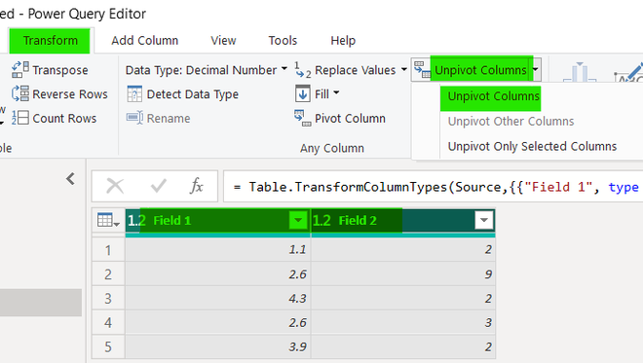Viewport: 643px width, 363px height.
Task: Click the Pivot Column label
Action: (350, 119)
